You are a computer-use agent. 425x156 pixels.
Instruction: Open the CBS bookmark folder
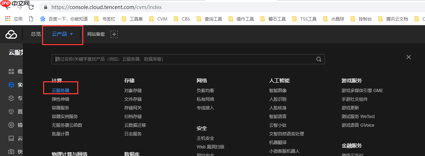pyautogui.click(x=182, y=19)
